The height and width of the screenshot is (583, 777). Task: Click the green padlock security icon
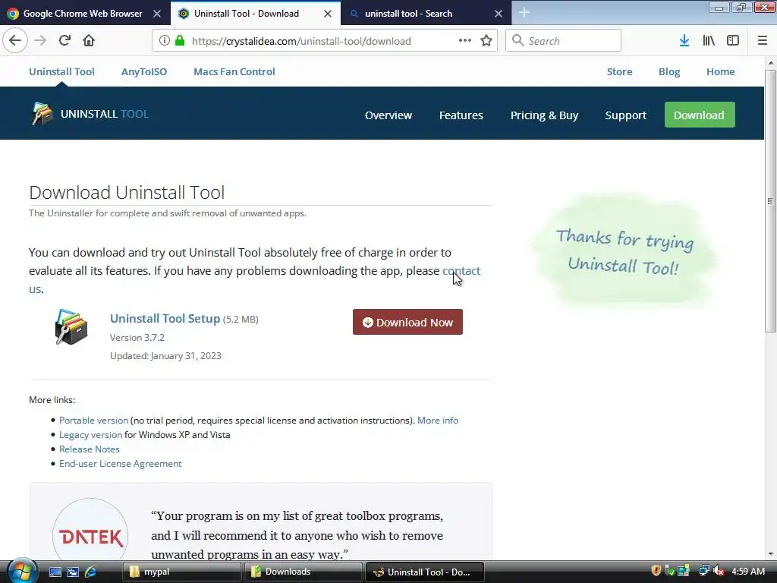pos(180,41)
